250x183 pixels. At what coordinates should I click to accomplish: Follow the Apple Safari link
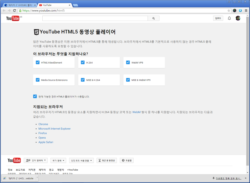point(46,142)
